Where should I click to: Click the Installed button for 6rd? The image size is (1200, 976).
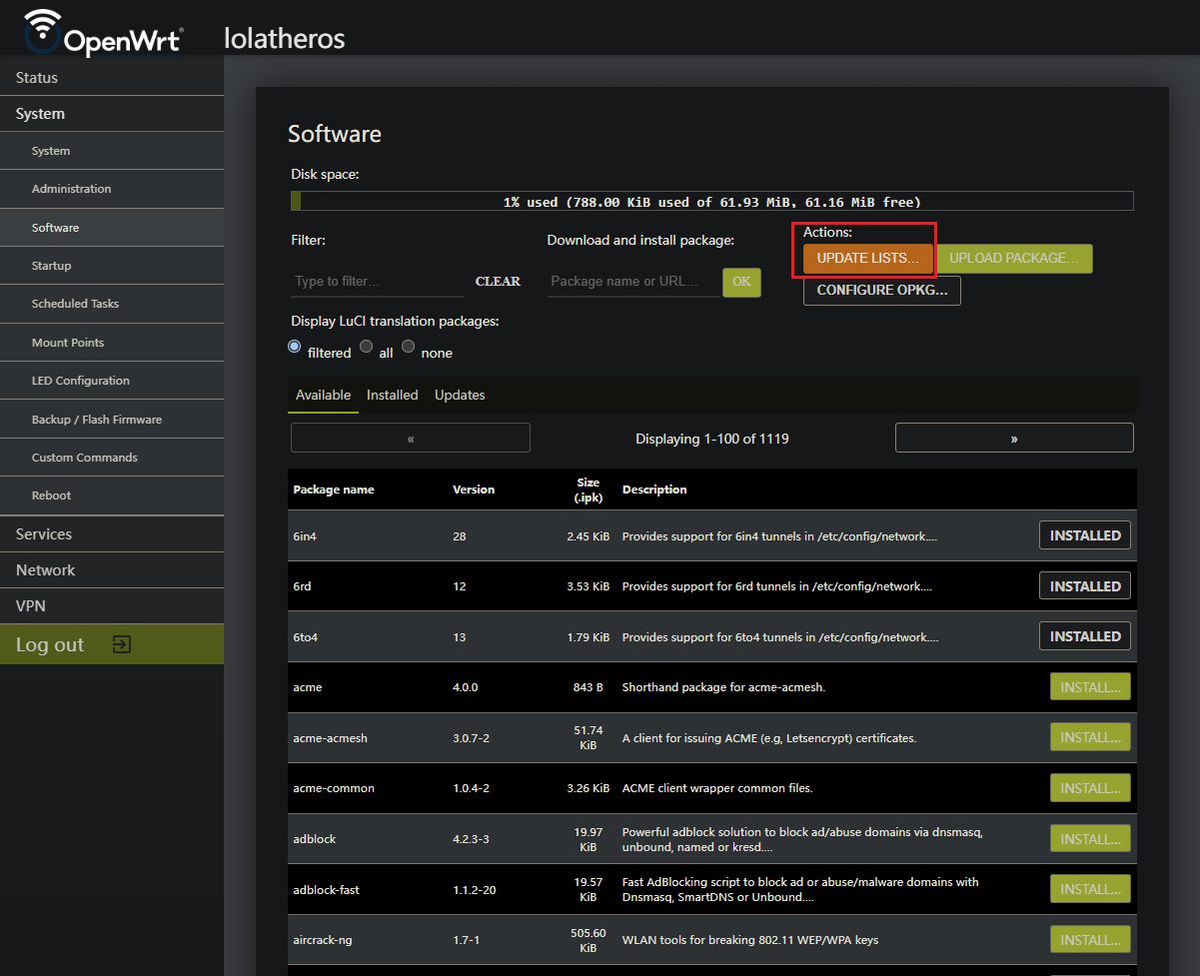(1085, 585)
